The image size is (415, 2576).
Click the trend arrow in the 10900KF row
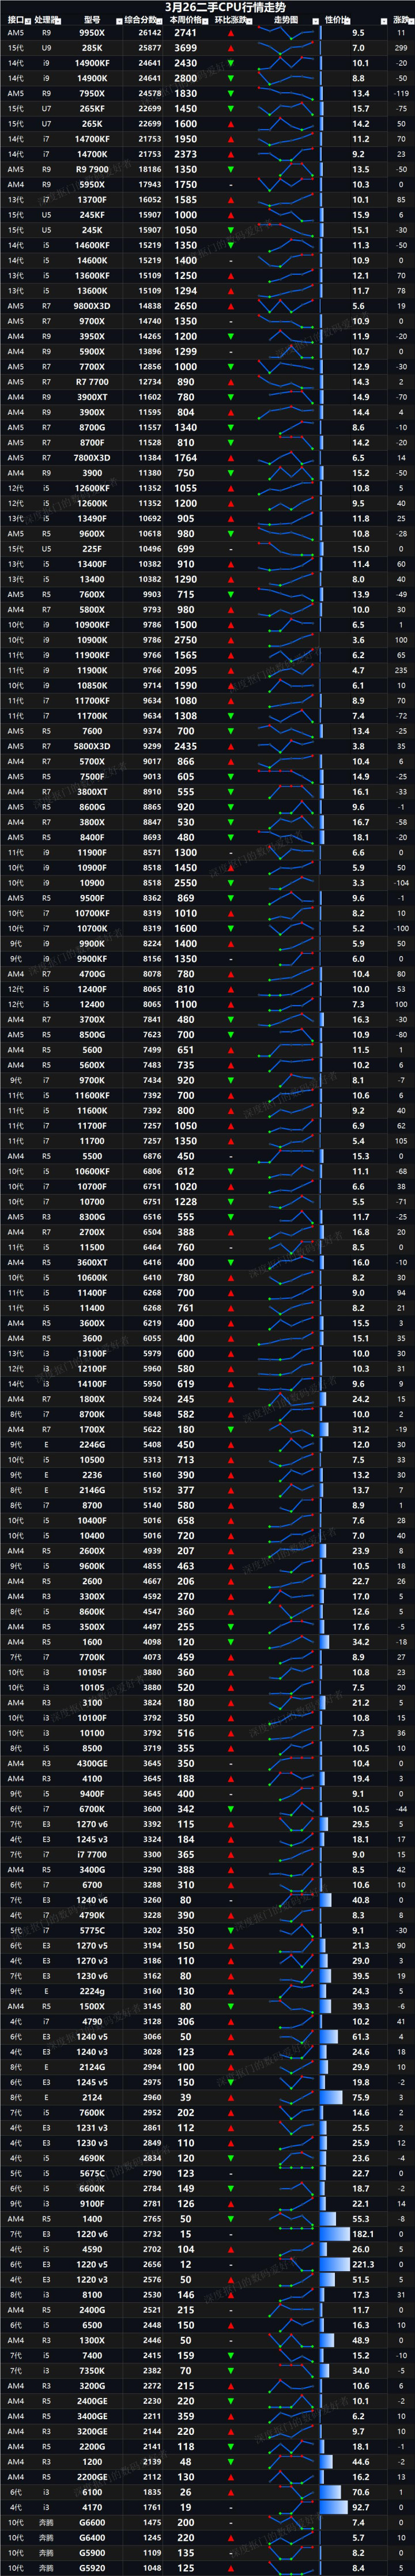[x=231, y=624]
